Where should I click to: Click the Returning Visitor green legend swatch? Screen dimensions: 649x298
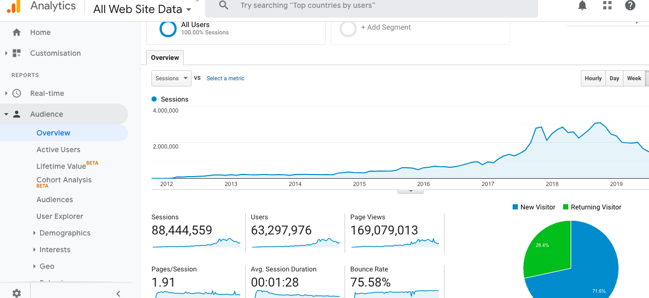click(x=566, y=207)
